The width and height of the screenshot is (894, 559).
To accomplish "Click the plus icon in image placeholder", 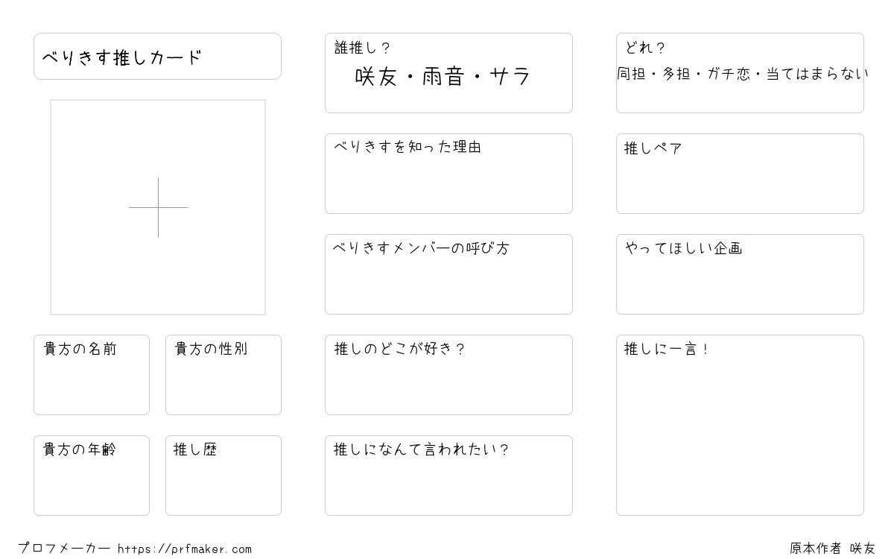I will tap(158, 207).
